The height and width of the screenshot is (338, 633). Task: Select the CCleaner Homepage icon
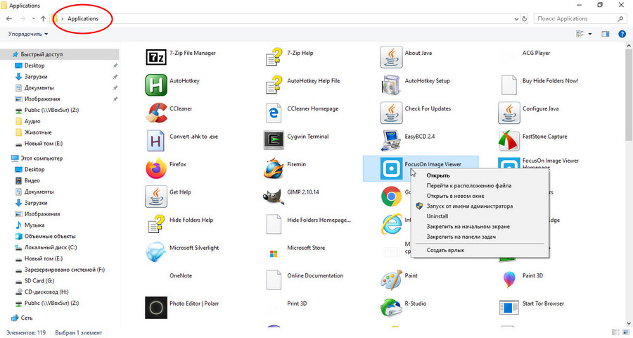point(274,113)
